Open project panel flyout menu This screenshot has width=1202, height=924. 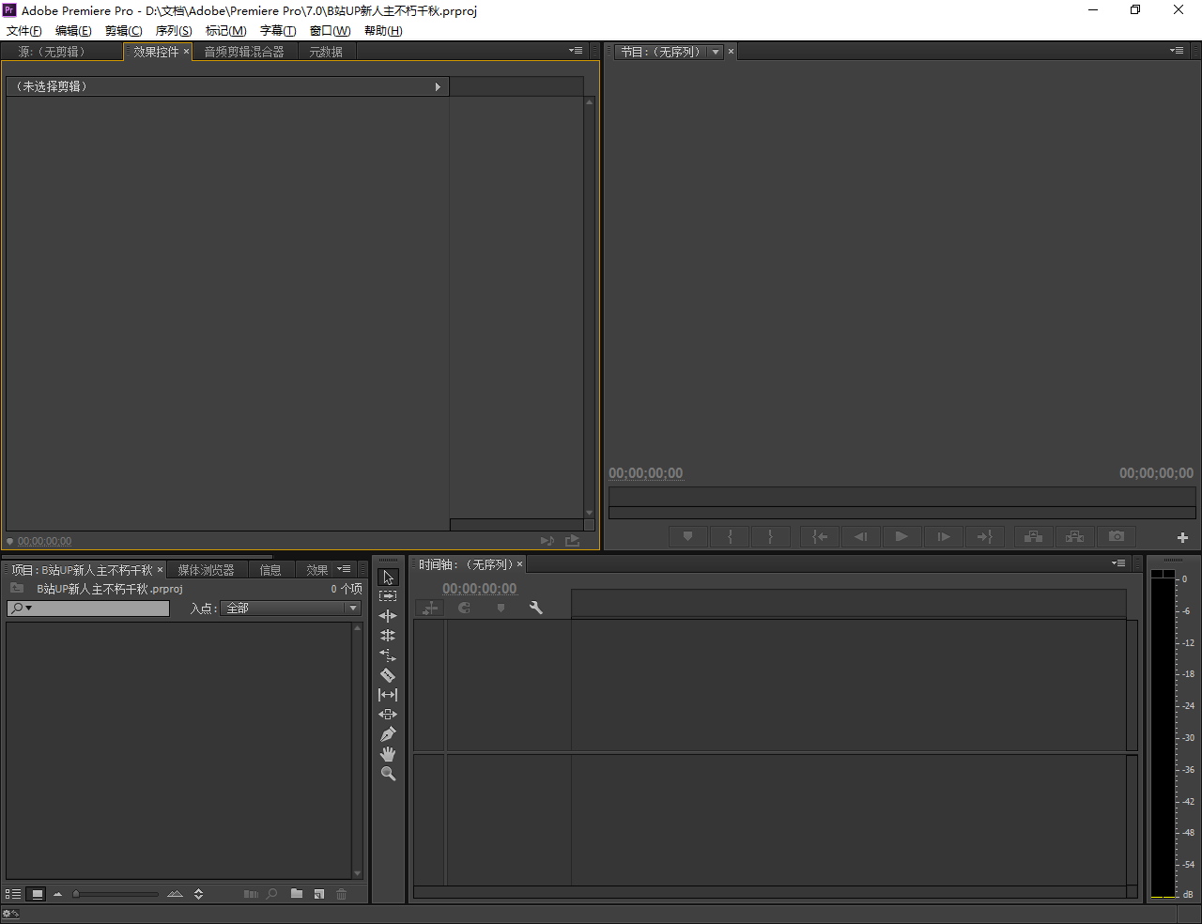click(345, 569)
